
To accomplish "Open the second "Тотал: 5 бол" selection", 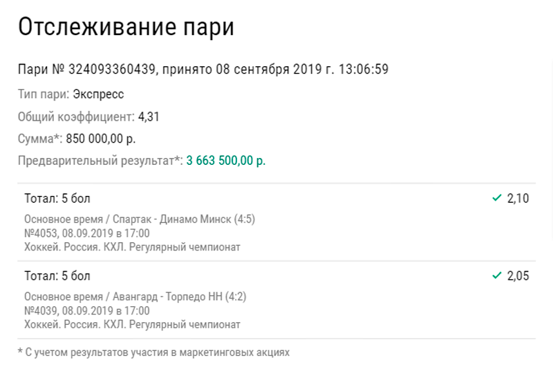I will tap(57, 277).
